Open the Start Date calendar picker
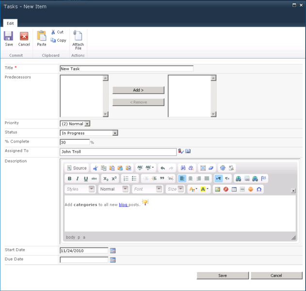The width and height of the screenshot is (306, 291). tap(113, 251)
